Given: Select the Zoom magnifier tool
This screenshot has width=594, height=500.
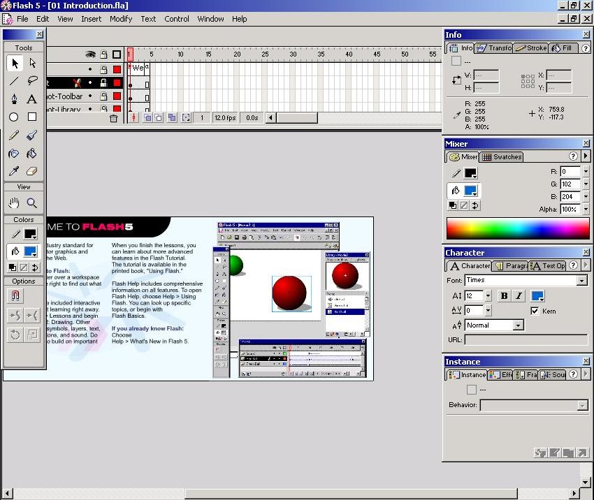Looking at the screenshot, I should (32, 203).
